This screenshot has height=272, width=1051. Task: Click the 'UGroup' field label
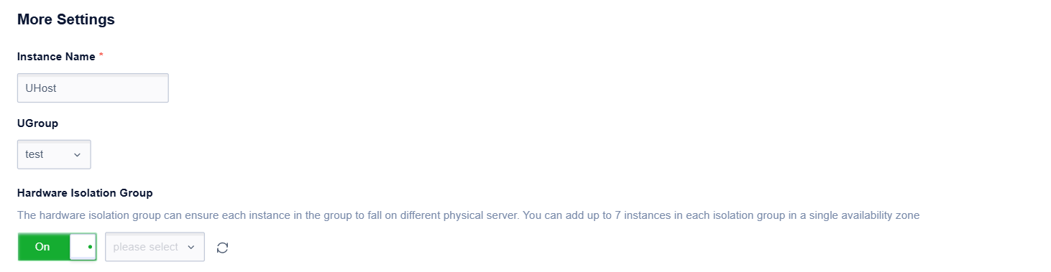[37, 123]
